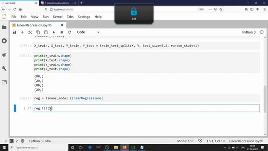Open Task View from the taskbar
Screen dimensions: 268x151
[81, 147]
